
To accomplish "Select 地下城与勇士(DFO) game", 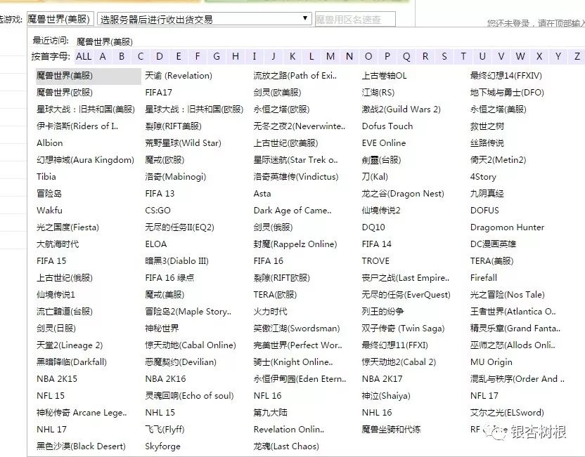I will pyautogui.click(x=507, y=93).
